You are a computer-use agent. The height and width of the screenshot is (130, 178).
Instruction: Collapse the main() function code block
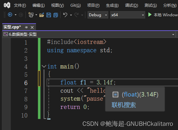tap(44, 66)
